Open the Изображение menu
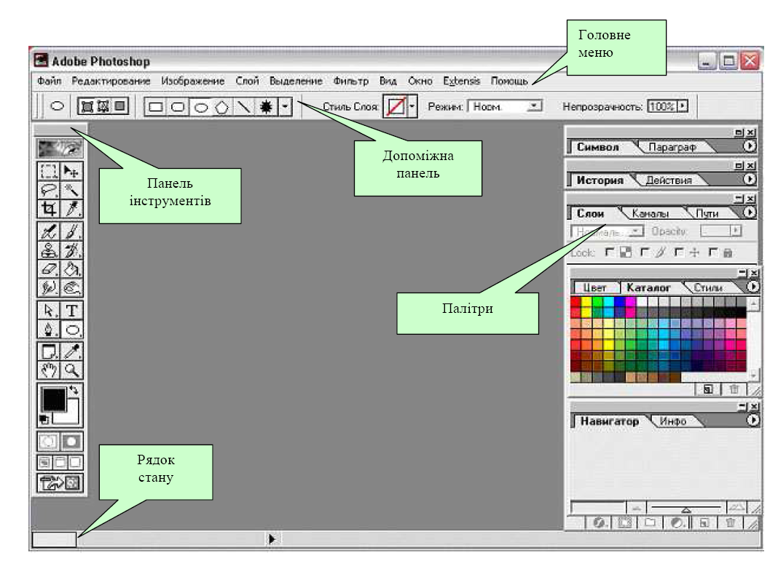Screen dimensions: 778x561 point(192,81)
